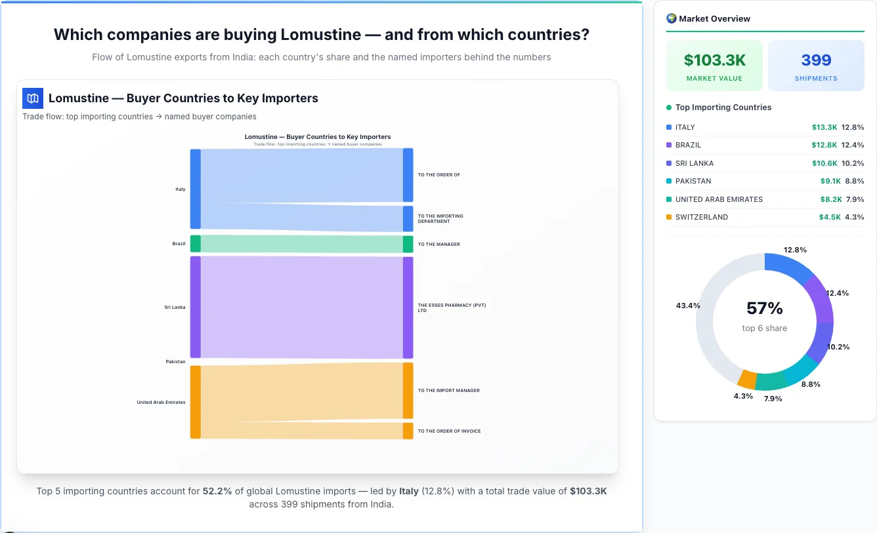Click the $103.3K Market Value card
The height and width of the screenshot is (533, 877).
point(714,65)
